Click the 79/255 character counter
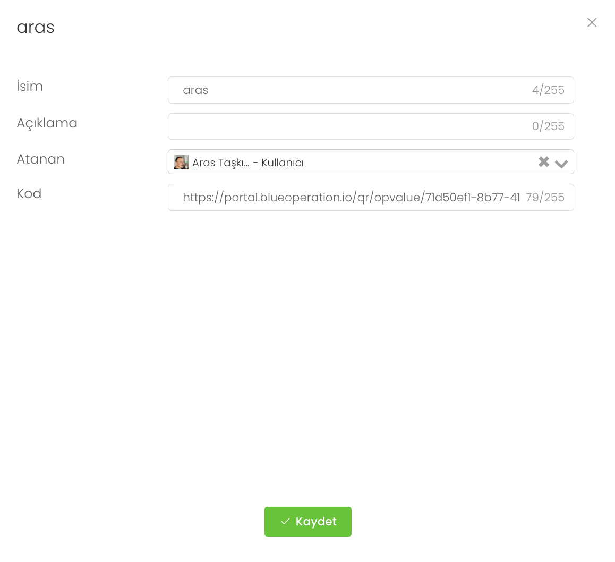 coord(545,198)
